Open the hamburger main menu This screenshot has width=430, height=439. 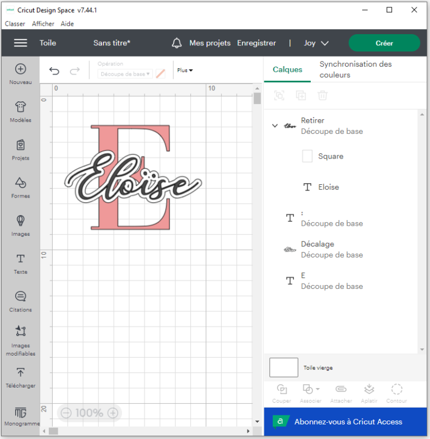20,43
